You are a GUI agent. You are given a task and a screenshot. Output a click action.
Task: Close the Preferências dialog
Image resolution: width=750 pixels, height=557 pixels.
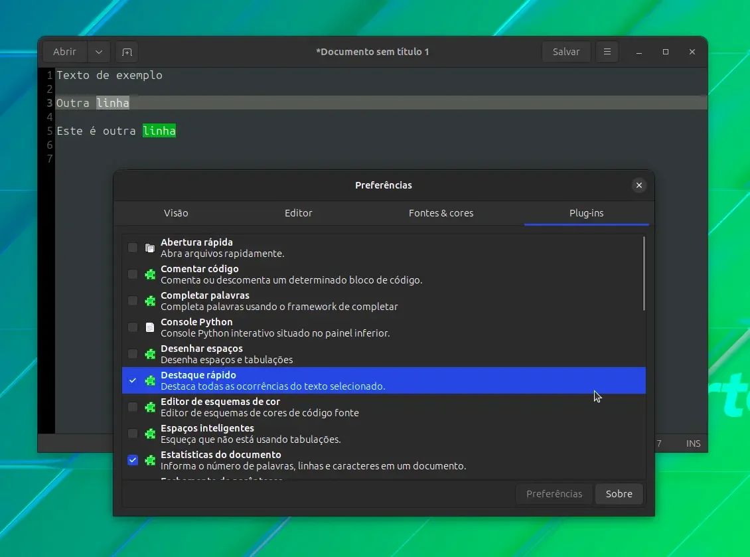pyautogui.click(x=638, y=185)
